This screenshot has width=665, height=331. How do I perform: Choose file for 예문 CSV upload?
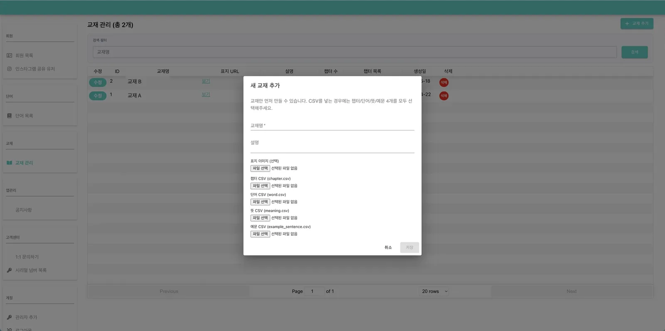pyautogui.click(x=260, y=234)
